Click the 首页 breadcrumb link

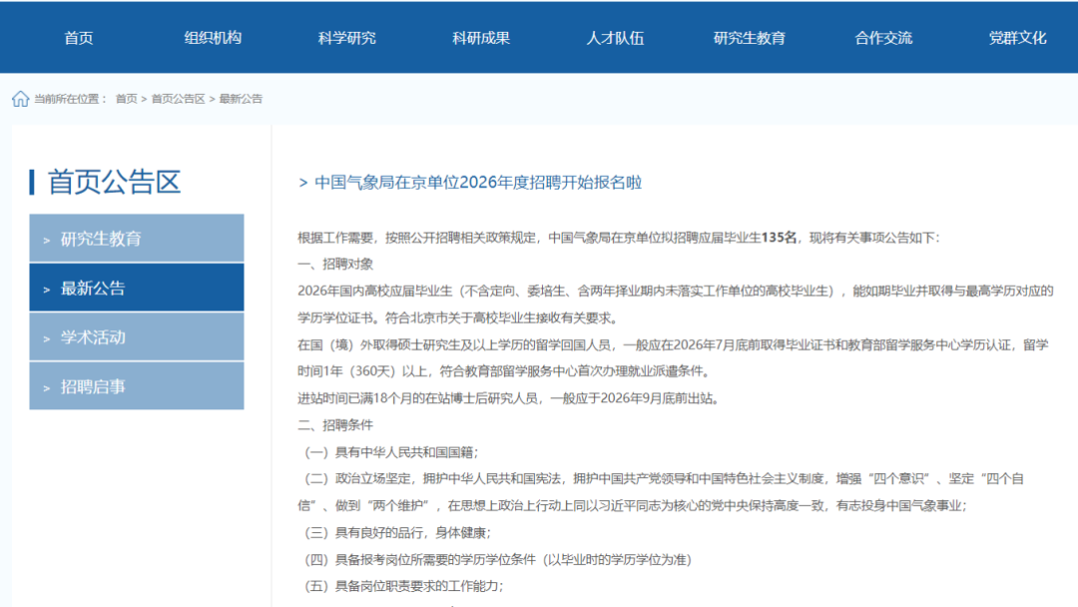tap(126, 99)
